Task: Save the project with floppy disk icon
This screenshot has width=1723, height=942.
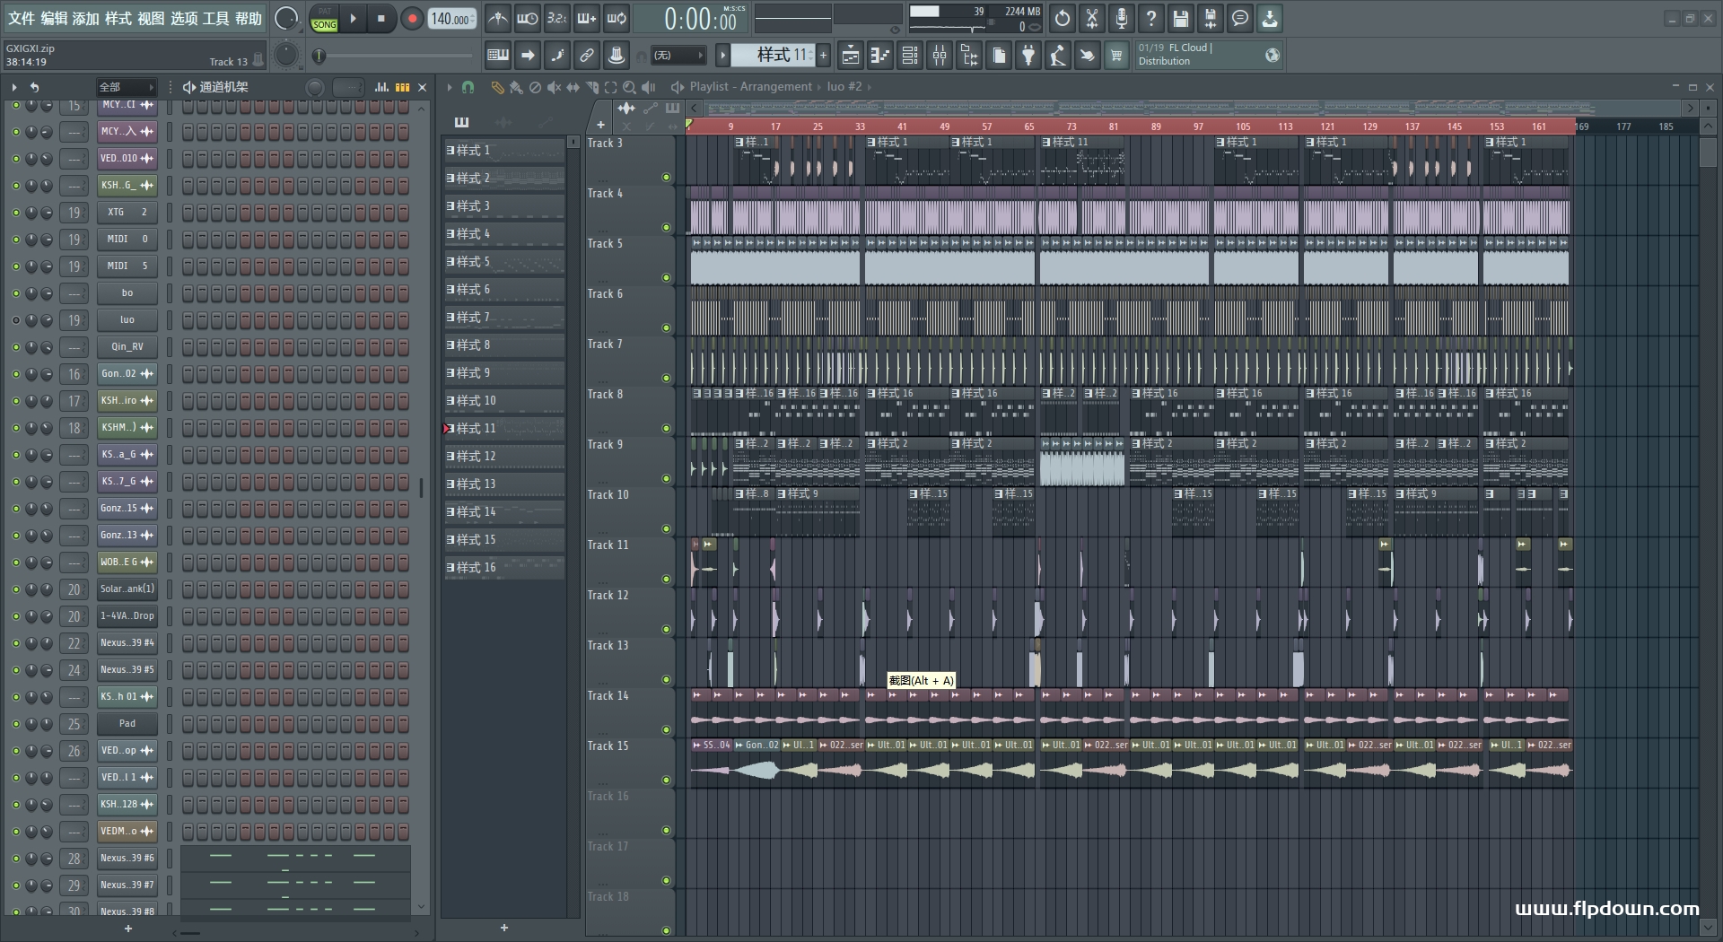Action: (1181, 18)
